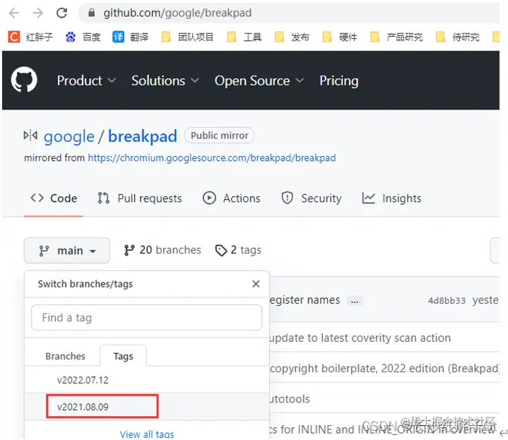Open the latest commit about register names

pos(305,300)
